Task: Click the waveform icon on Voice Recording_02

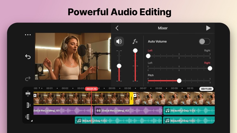Action: click(99, 111)
